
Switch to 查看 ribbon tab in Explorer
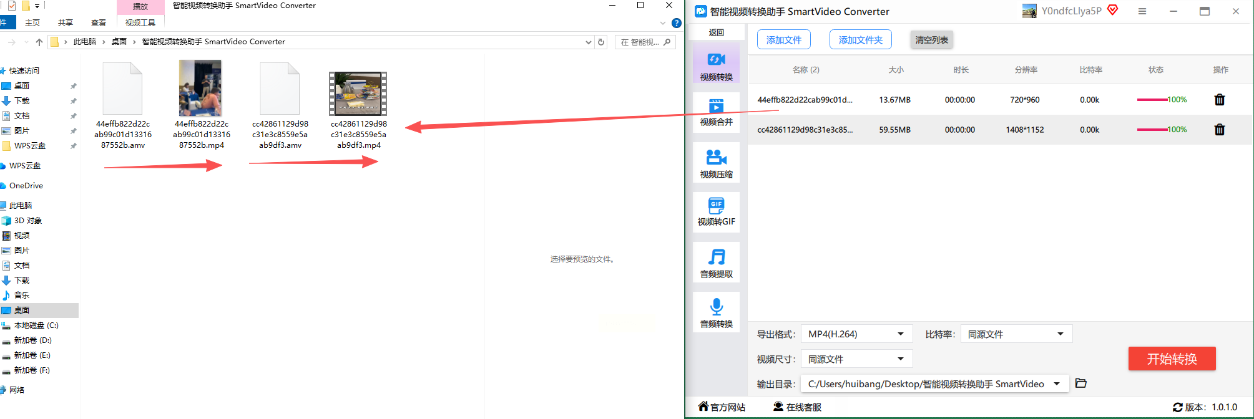[99, 22]
